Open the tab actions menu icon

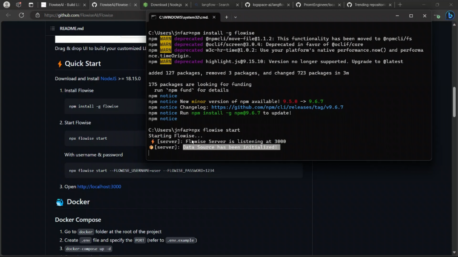coord(31,5)
